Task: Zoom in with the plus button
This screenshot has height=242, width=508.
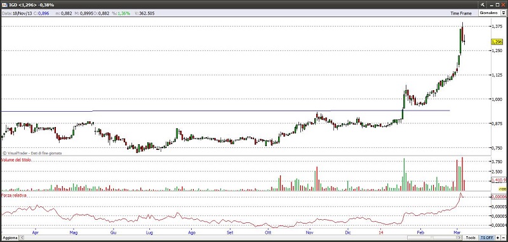Action: coord(498,238)
